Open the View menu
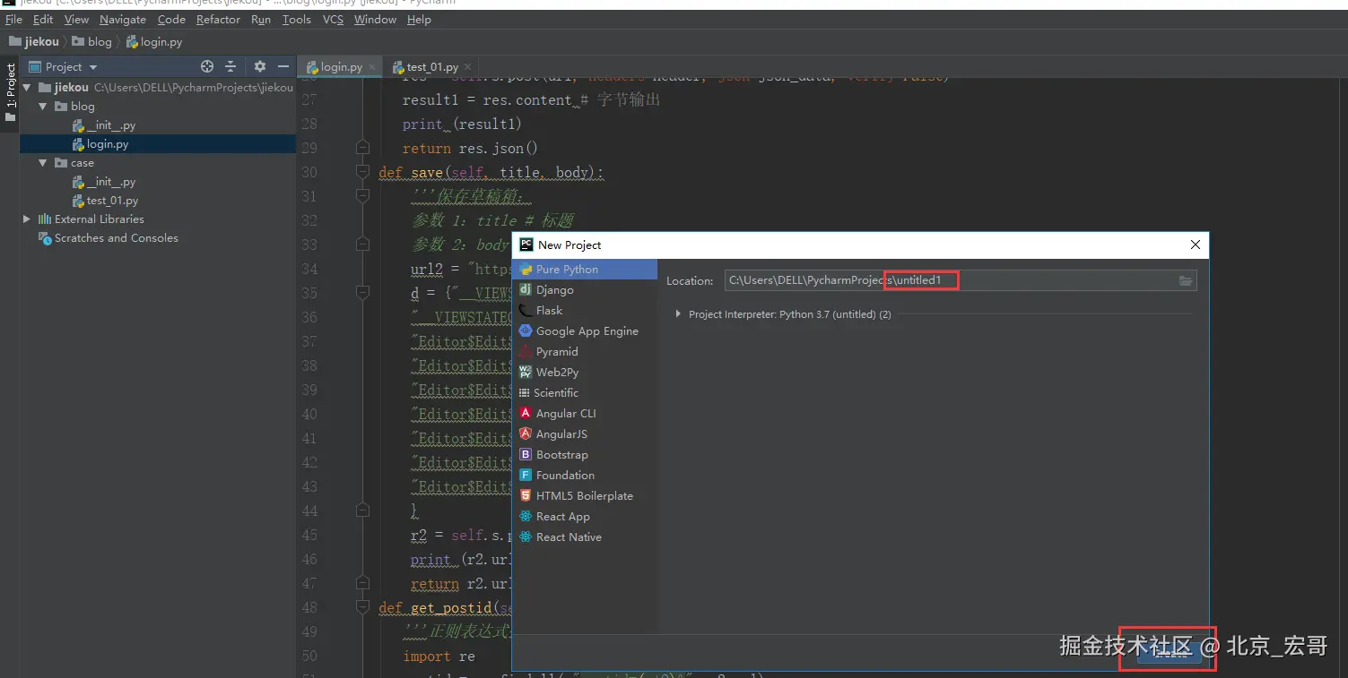 pos(77,20)
